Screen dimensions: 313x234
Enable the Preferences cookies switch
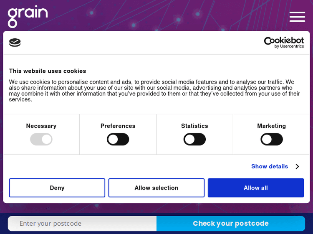click(x=118, y=139)
